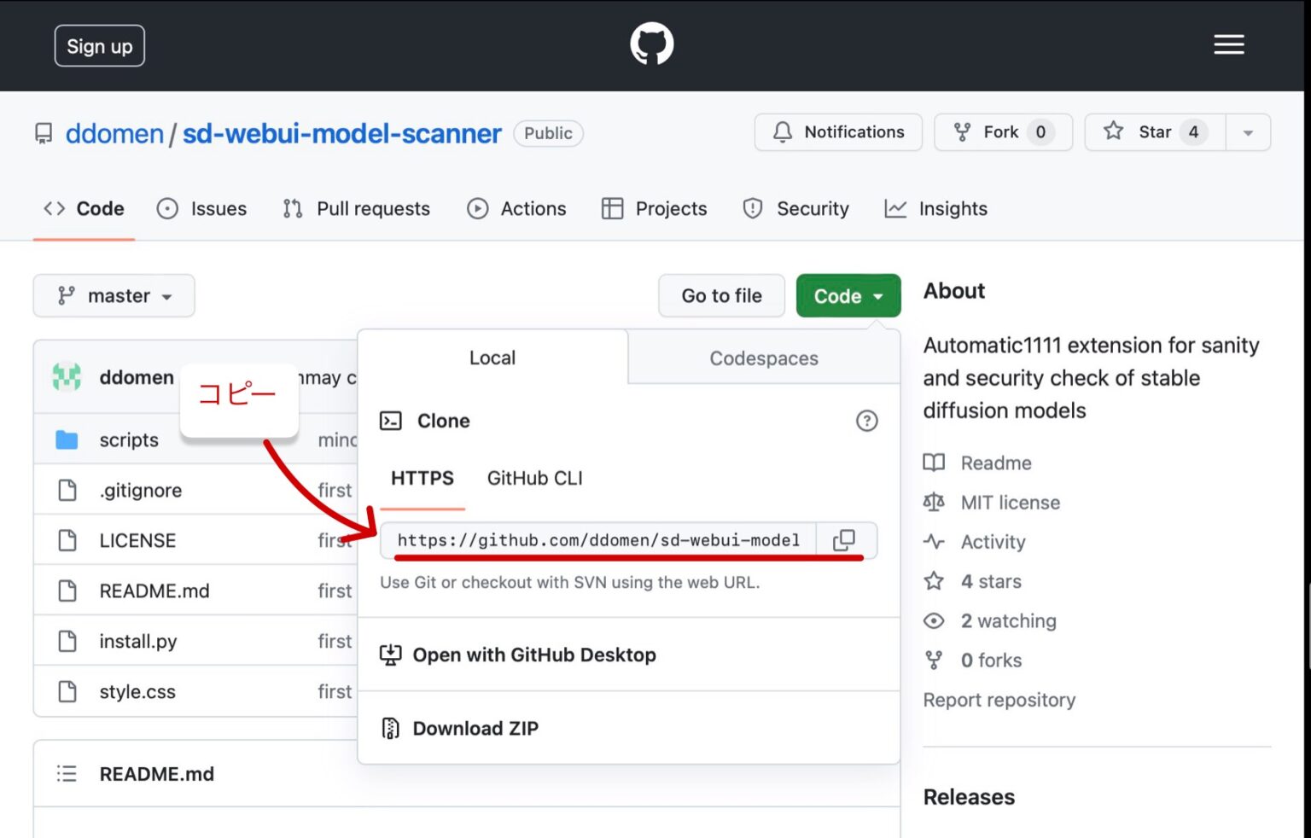Open the green Code dropdown
This screenshot has width=1311, height=838.
tap(848, 295)
